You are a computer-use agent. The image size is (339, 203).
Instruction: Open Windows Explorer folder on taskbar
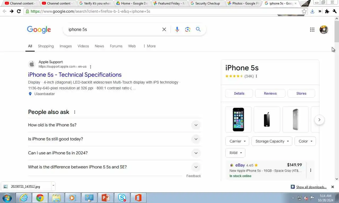click(x=56, y=198)
